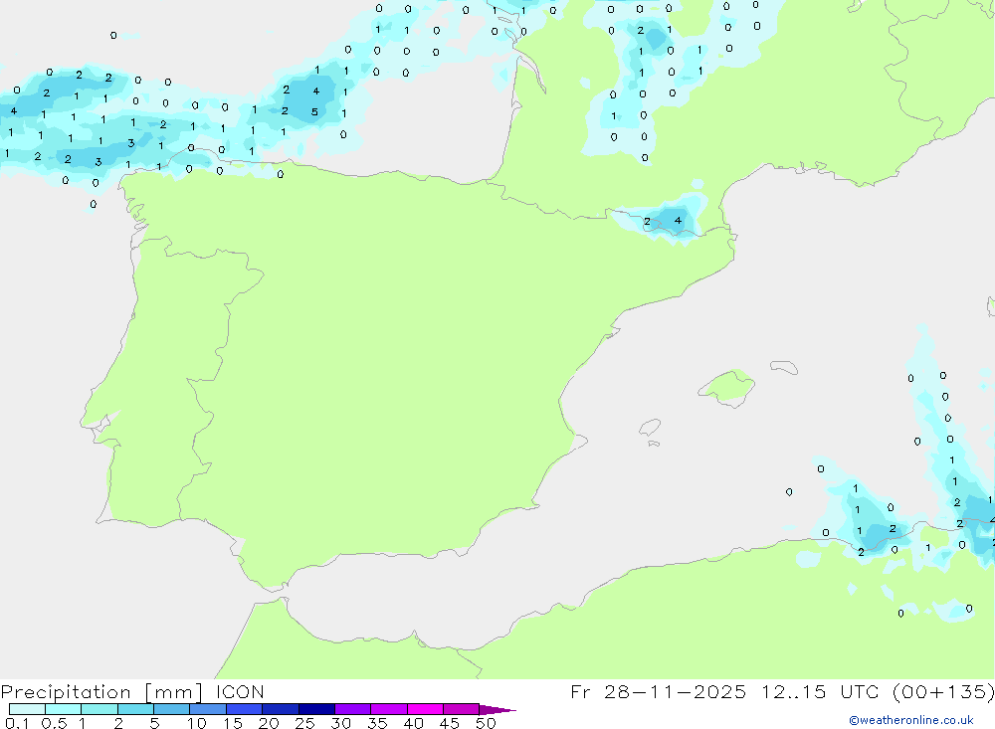This screenshot has height=729, width=995.
Task: Click Ibiza island outline on the map
Action: point(650,428)
